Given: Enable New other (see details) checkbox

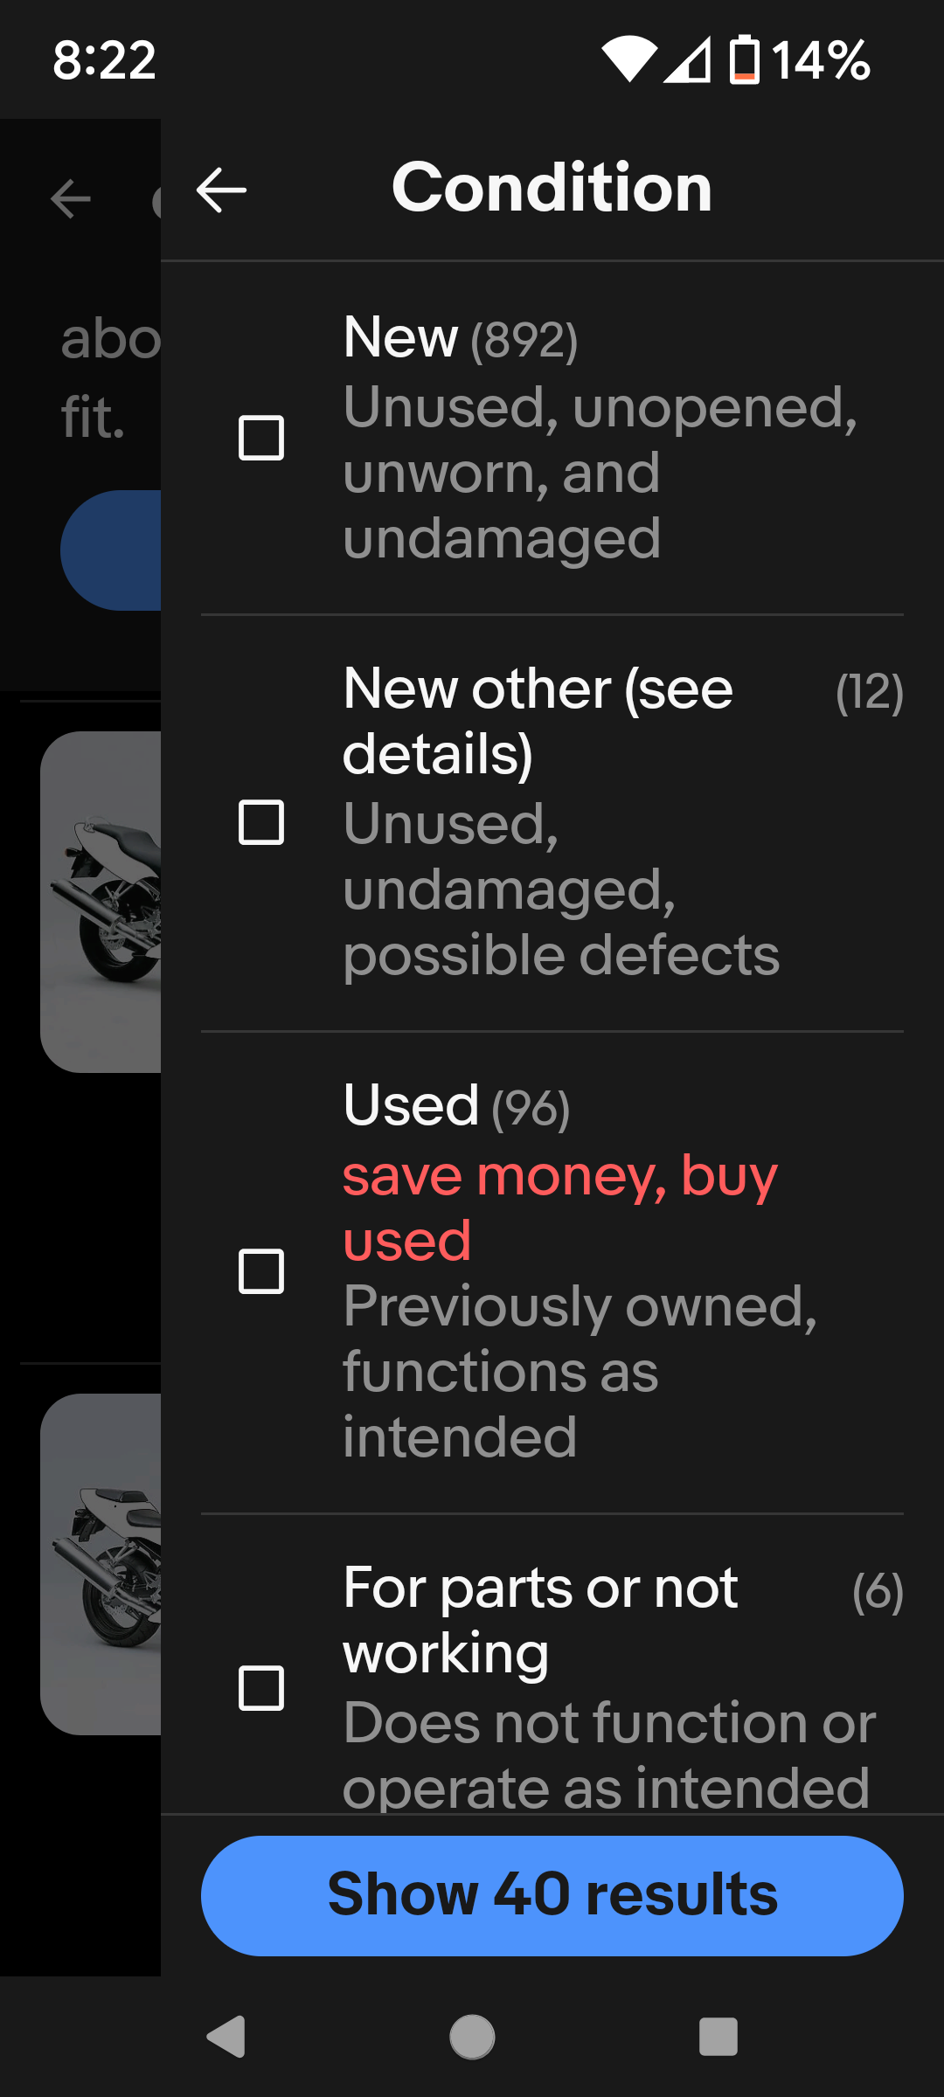Looking at the screenshot, I should 261,822.
